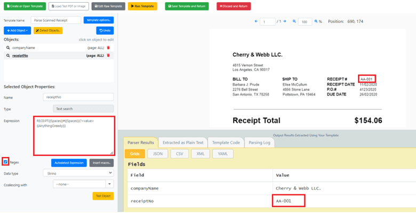Select the JSON output format
Image resolution: width=416 pixels, height=213 pixels.
pyautogui.click(x=156, y=154)
